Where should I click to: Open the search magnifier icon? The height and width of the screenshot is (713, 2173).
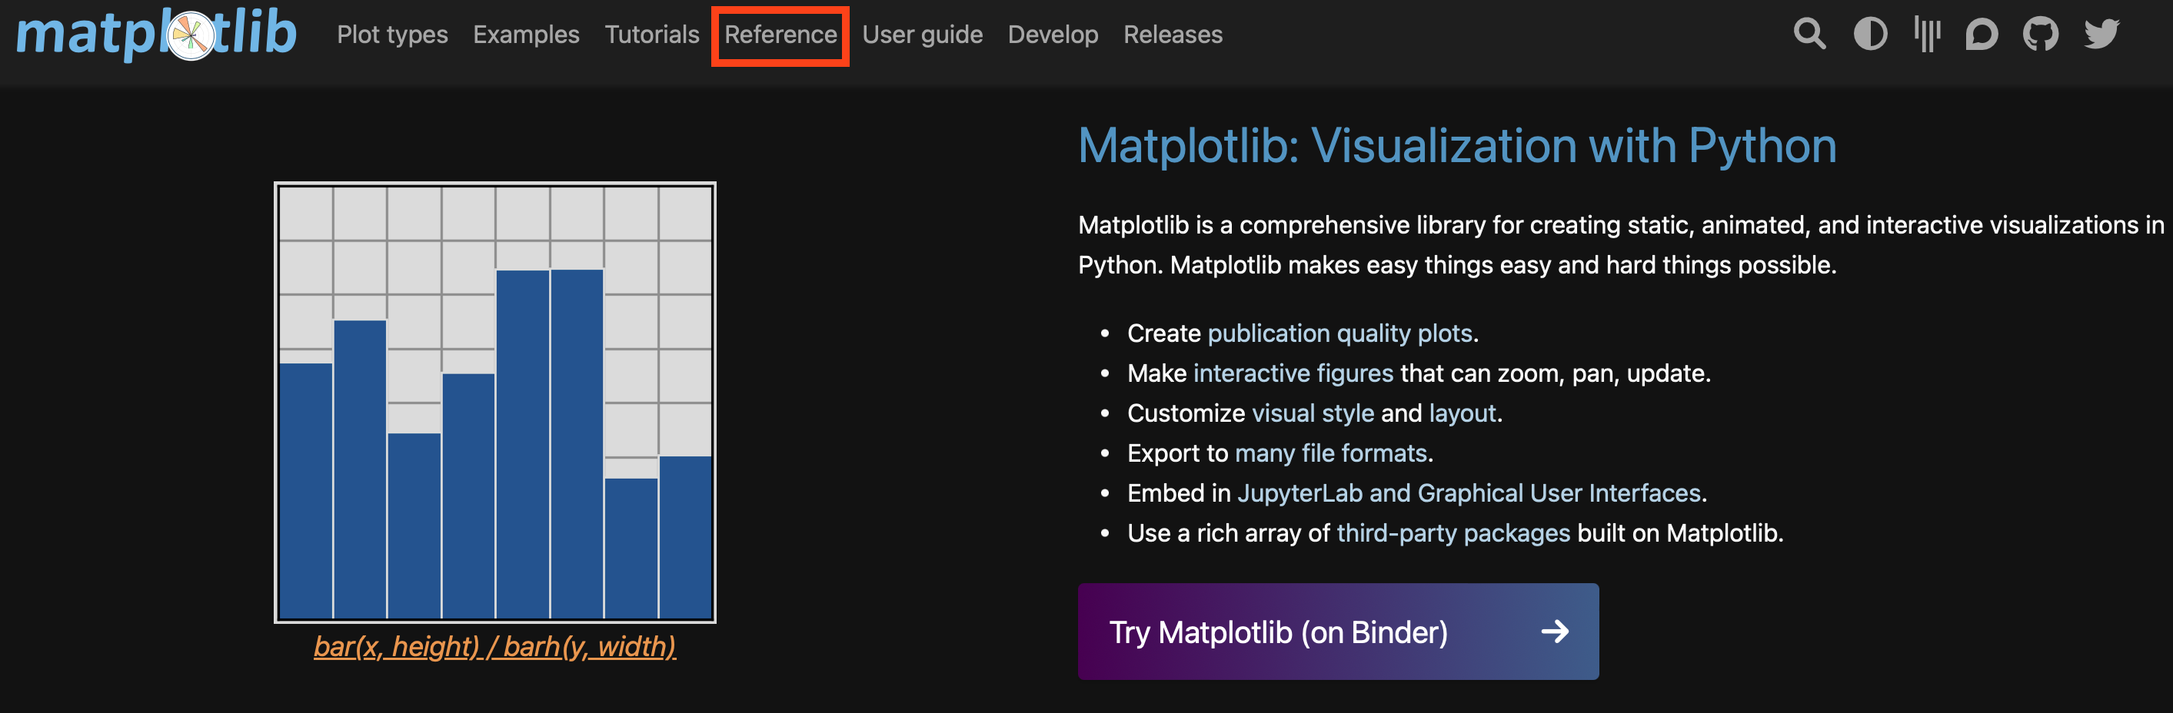point(1809,35)
